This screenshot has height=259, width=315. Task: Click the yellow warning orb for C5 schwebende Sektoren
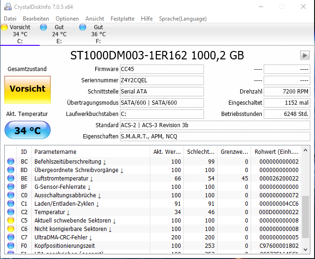point(11,220)
